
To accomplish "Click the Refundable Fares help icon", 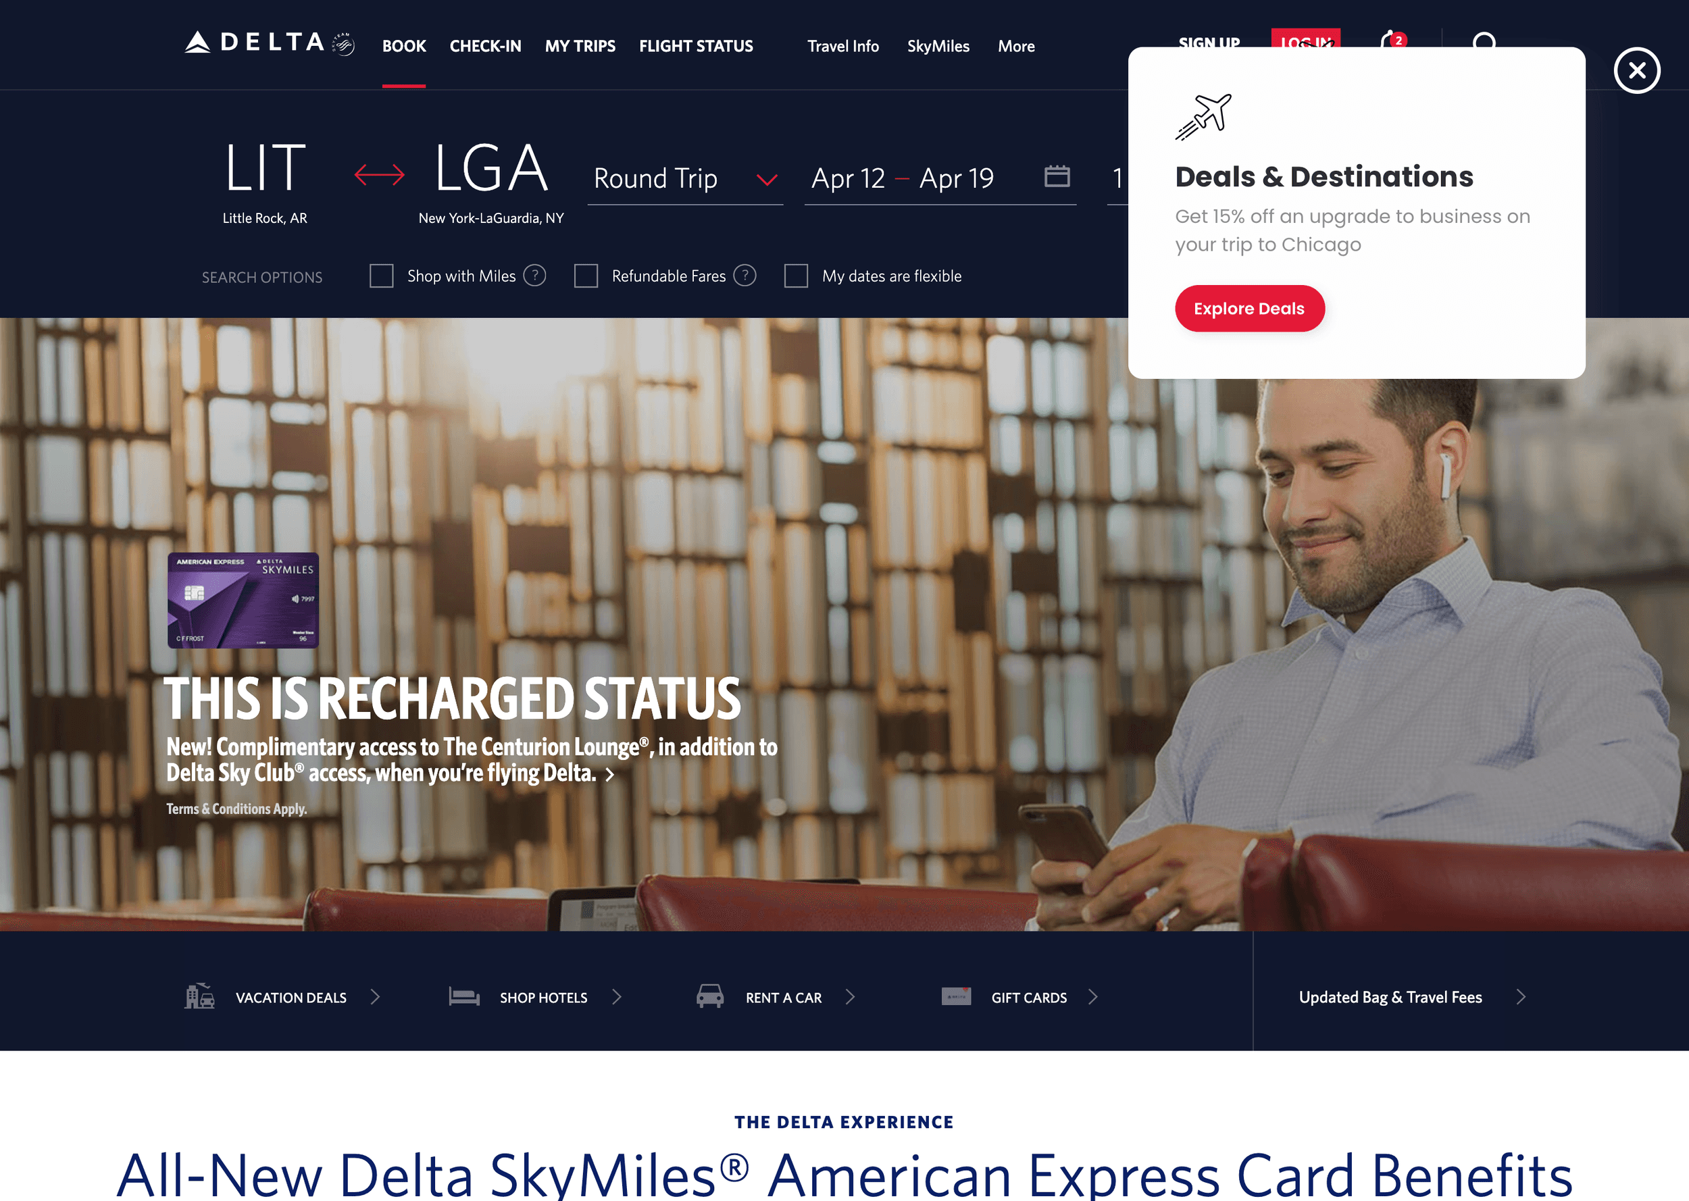I will click(x=745, y=275).
